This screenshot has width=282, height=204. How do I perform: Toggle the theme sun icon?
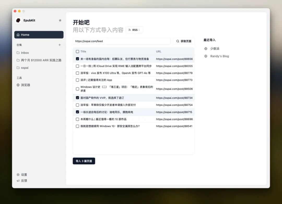[60, 21]
